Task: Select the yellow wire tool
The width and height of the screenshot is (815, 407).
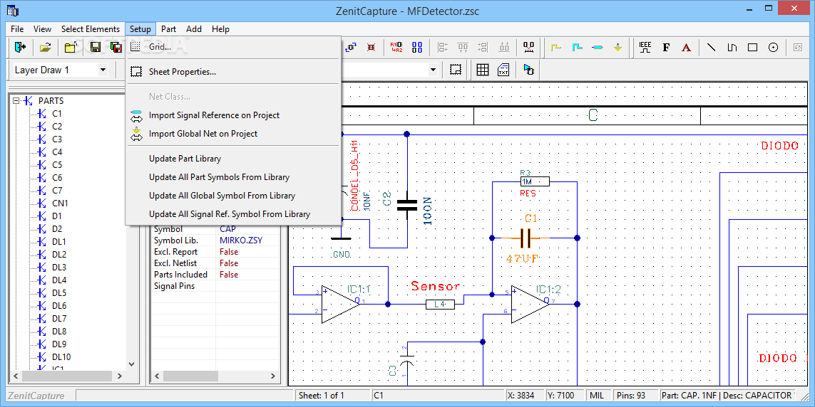Action: 556,47
